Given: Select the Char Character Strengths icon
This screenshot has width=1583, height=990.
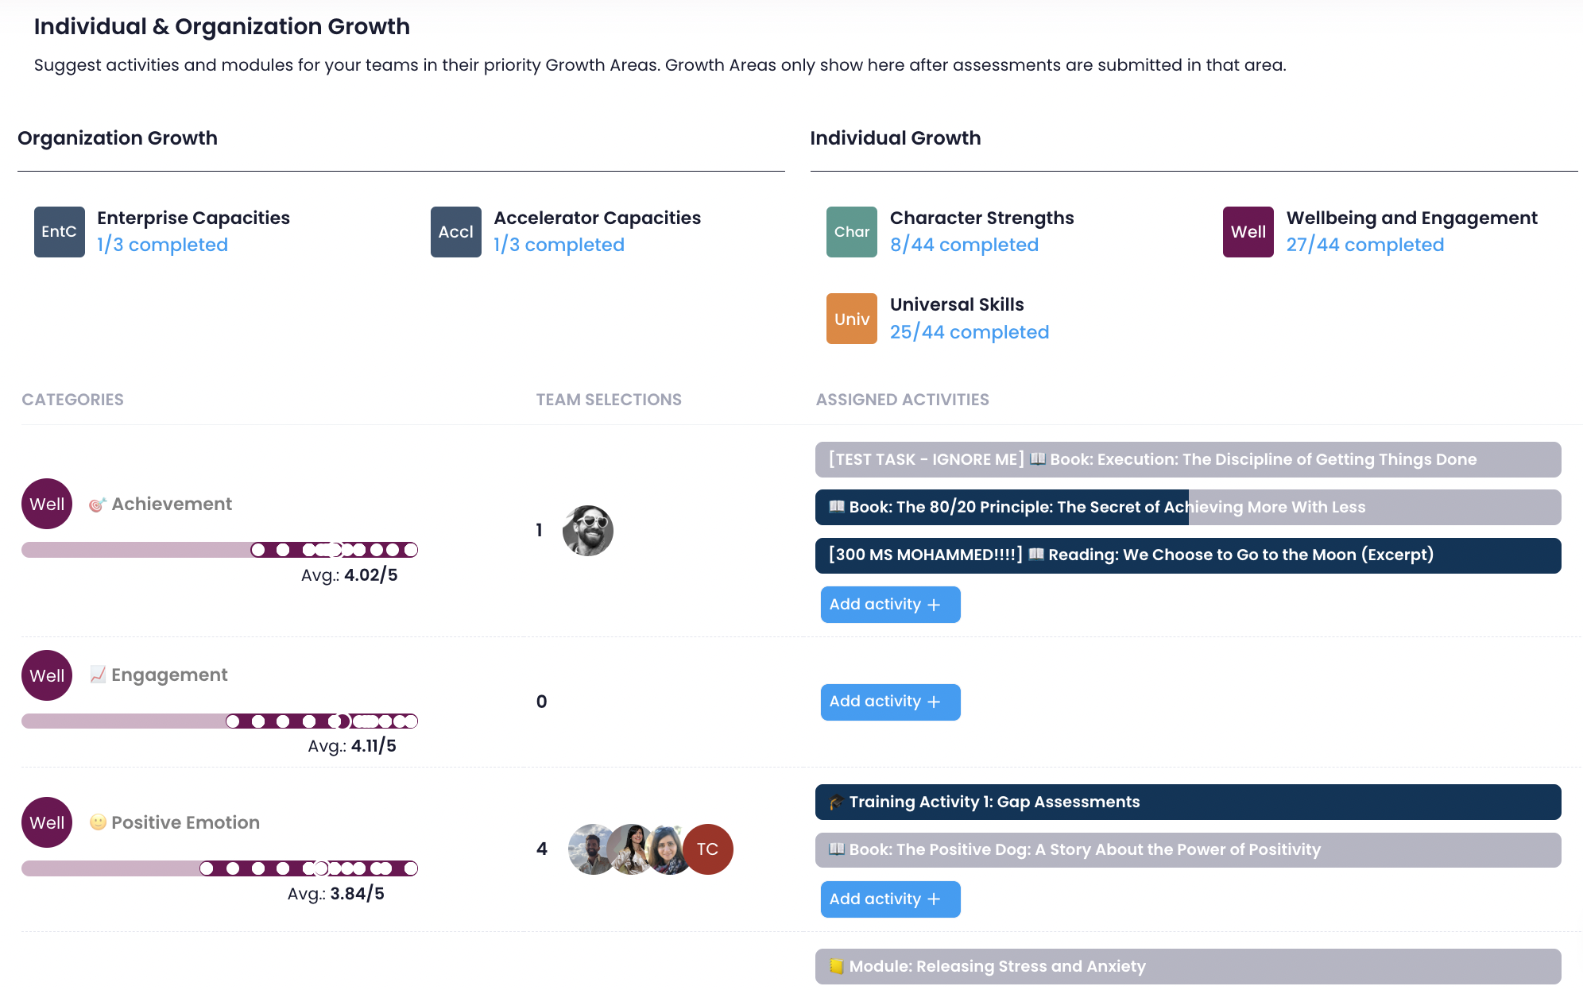Looking at the screenshot, I should 851,232.
